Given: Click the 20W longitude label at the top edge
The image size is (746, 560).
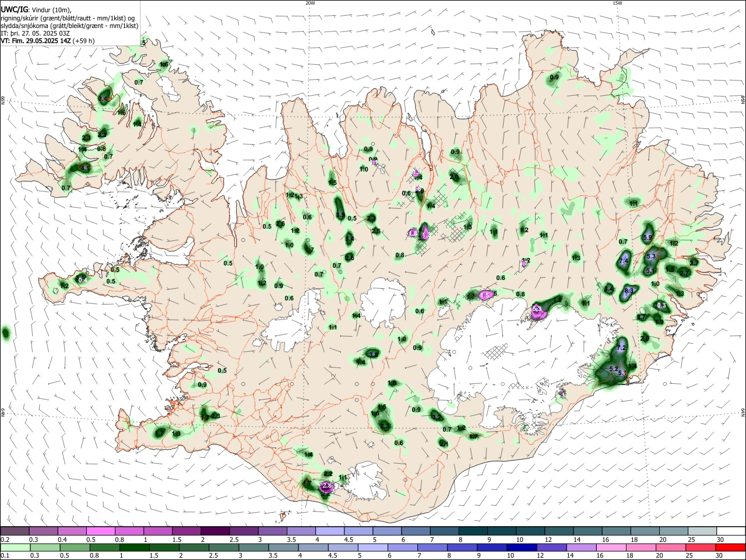Looking at the screenshot, I should click(310, 3).
